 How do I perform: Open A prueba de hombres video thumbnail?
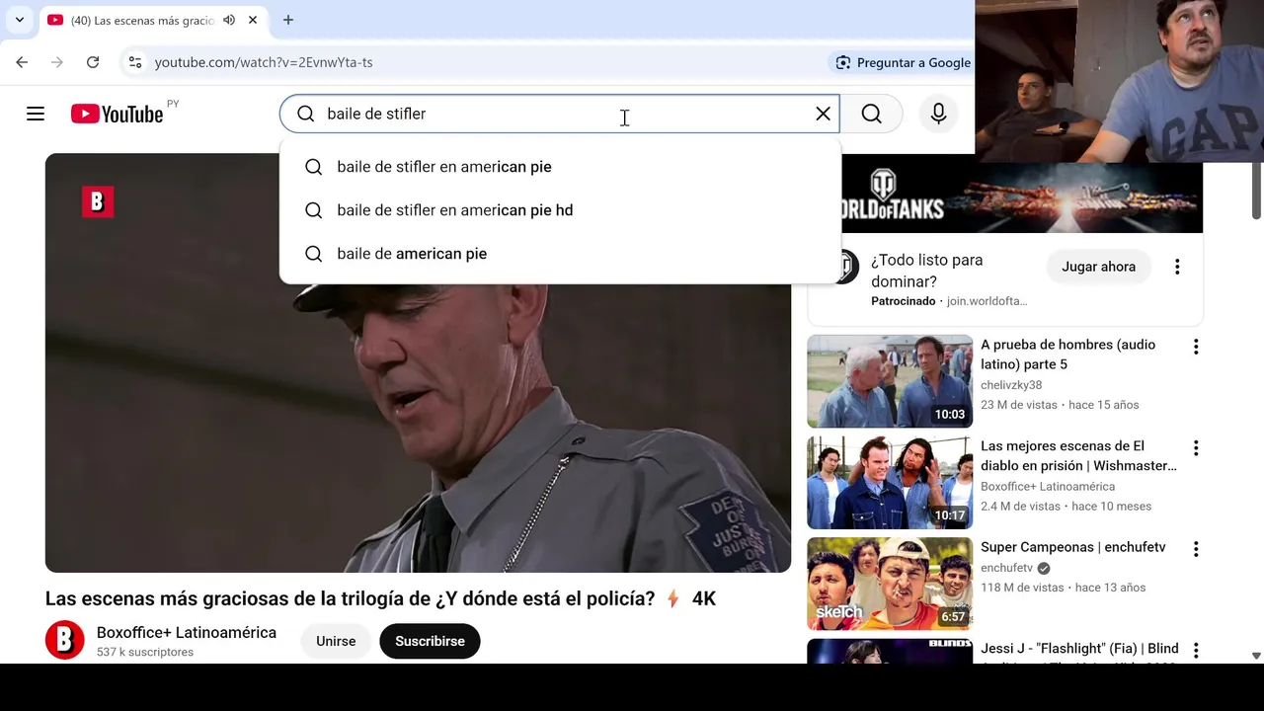(x=890, y=381)
